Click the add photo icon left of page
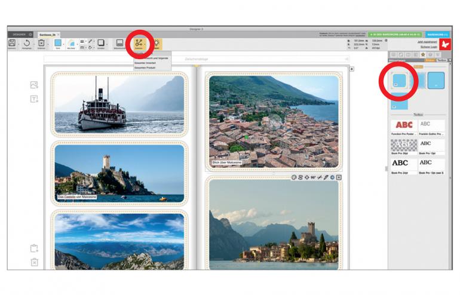 (34, 85)
